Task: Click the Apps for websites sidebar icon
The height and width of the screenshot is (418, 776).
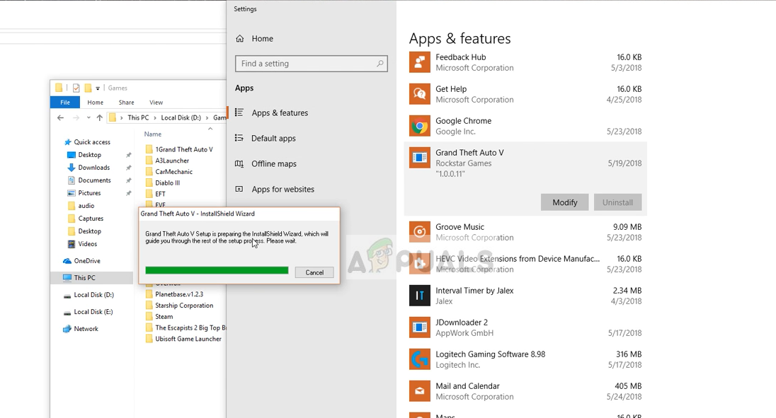Action: point(239,189)
